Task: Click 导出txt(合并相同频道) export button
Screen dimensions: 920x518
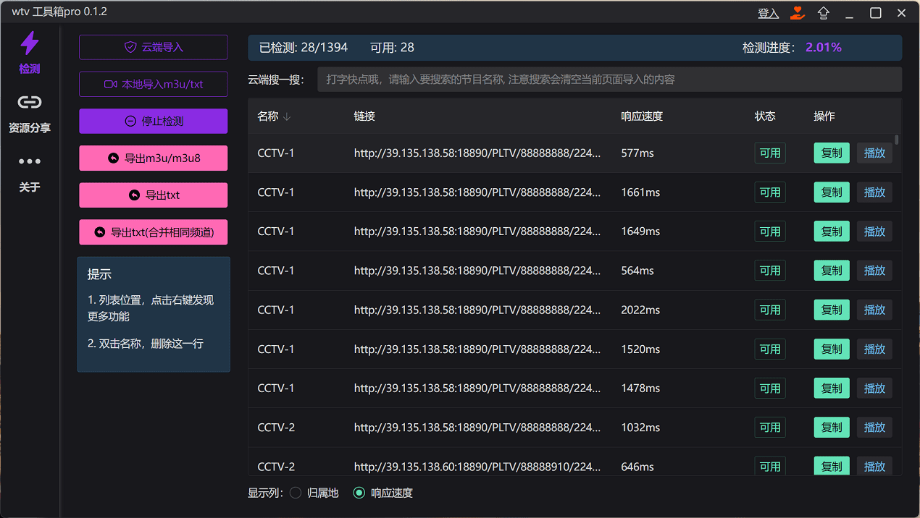Action: tap(153, 232)
